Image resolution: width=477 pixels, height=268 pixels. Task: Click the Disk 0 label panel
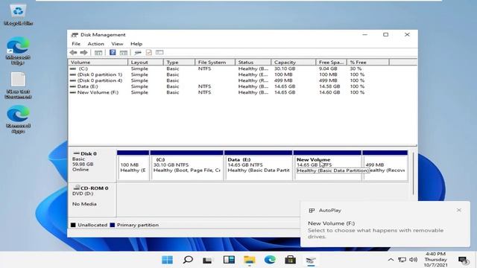[x=92, y=165]
